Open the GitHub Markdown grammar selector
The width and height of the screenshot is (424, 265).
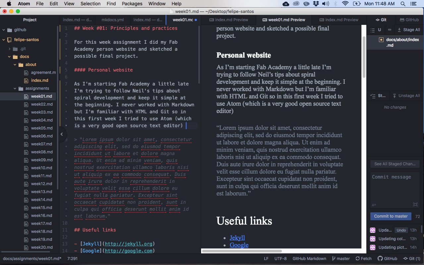pos(309,259)
